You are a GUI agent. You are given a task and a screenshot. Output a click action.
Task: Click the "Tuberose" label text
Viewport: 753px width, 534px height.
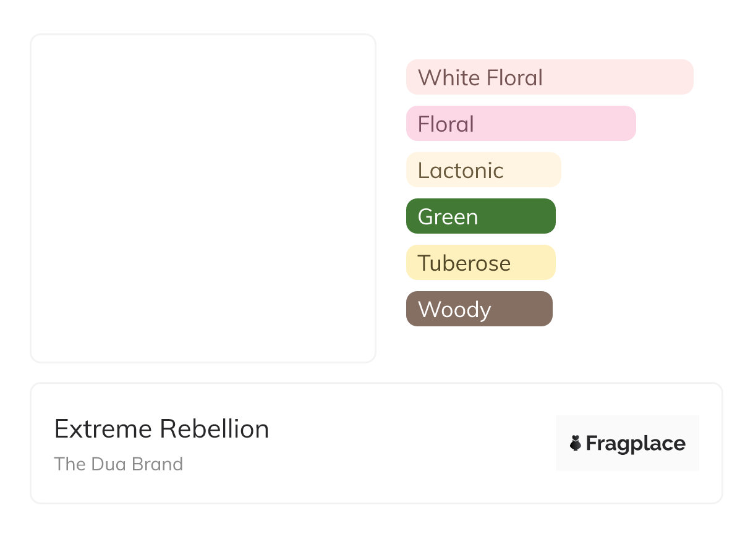click(464, 263)
